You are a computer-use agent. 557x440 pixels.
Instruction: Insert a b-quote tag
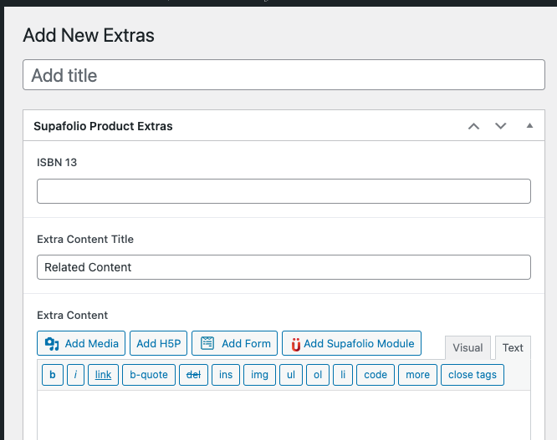149,375
